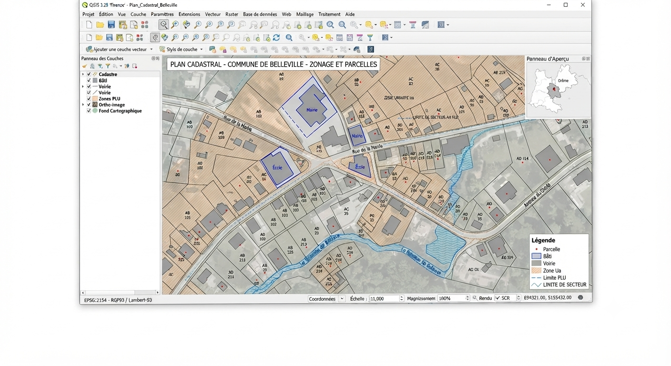Hide the Zones PLU layer
The width and height of the screenshot is (671, 366).
89,99
